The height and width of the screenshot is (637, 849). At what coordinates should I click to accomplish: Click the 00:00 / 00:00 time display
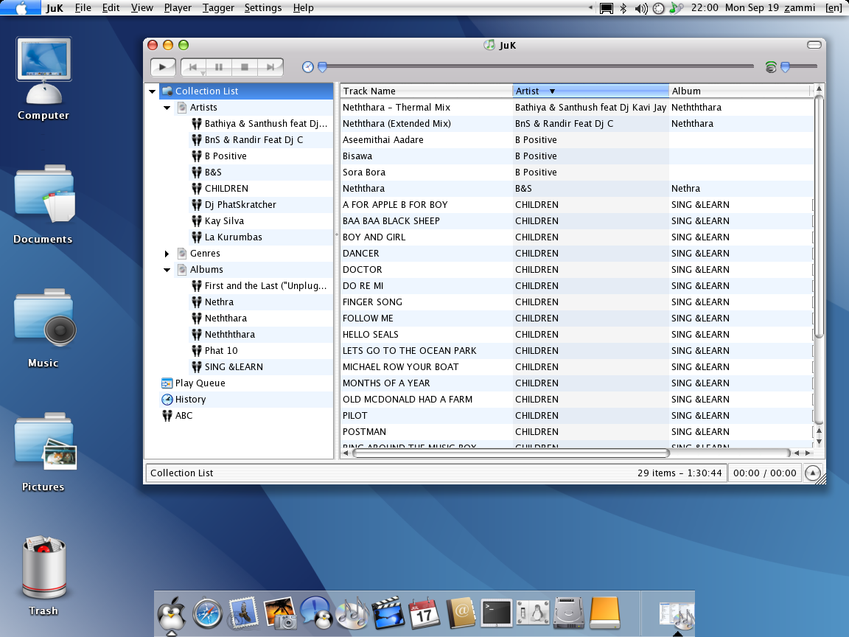point(764,473)
